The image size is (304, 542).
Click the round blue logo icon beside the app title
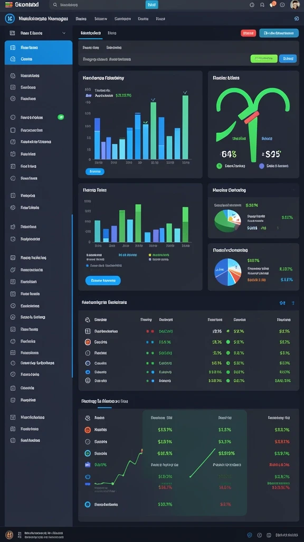(x=9, y=19)
